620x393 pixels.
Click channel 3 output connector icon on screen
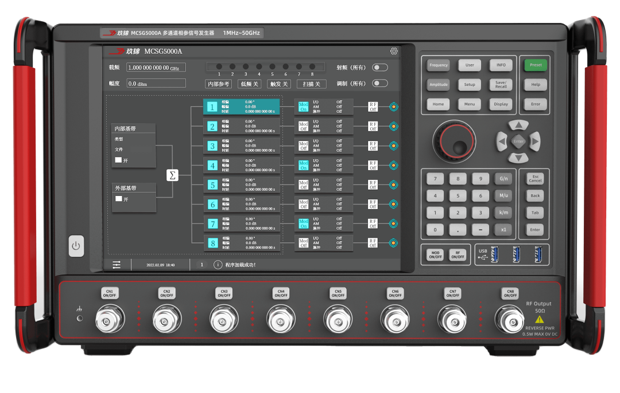point(393,146)
